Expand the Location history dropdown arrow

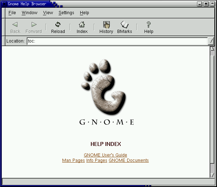(x=211, y=41)
